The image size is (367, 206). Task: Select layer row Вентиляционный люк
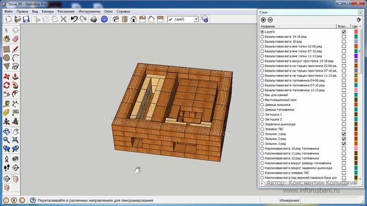coord(280,100)
